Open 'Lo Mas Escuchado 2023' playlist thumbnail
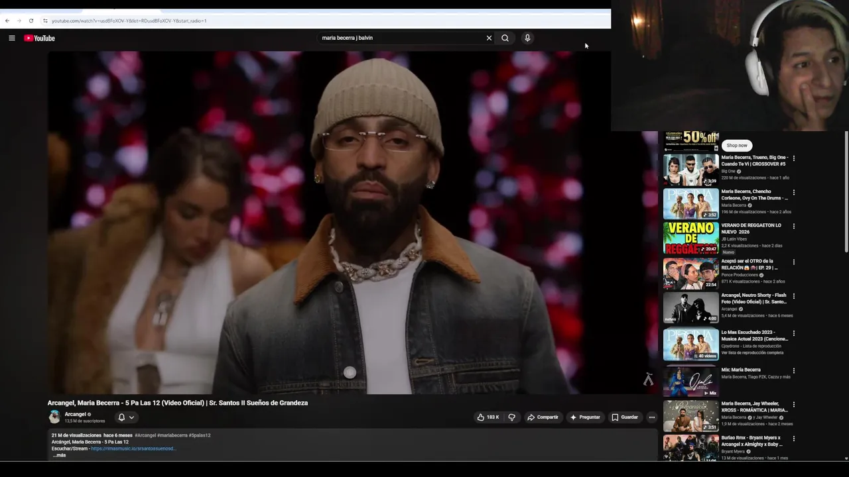This screenshot has width=849, height=477. [x=690, y=344]
